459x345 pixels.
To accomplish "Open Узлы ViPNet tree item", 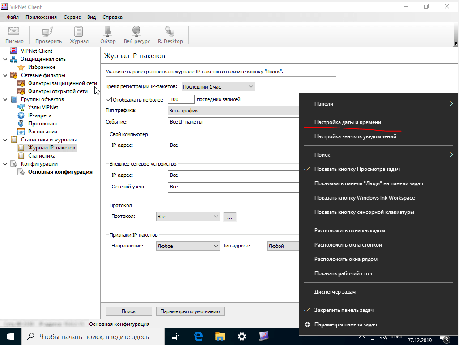I will tap(43, 107).
